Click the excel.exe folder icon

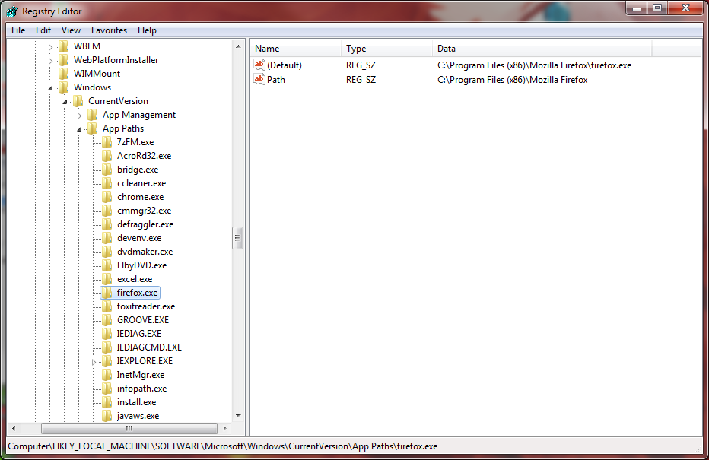107,279
